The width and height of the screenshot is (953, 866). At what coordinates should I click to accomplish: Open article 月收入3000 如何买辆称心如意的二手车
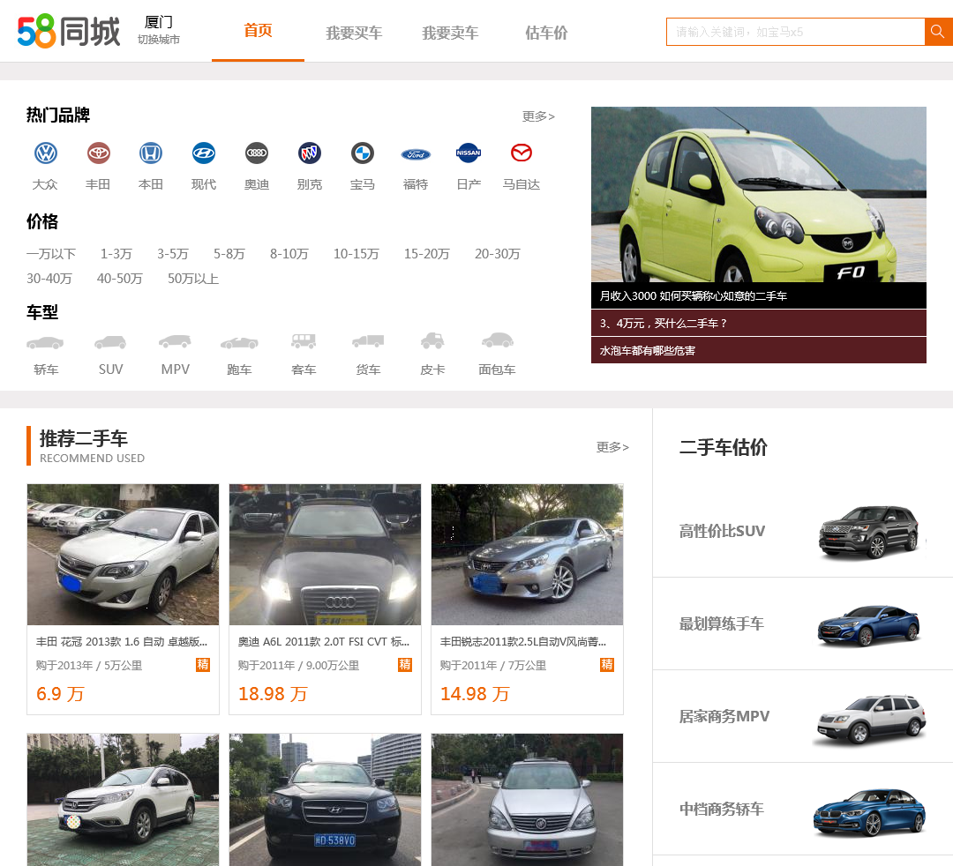(x=759, y=295)
